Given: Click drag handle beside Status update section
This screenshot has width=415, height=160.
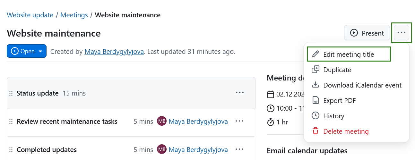Looking at the screenshot, I should tap(11, 93).
